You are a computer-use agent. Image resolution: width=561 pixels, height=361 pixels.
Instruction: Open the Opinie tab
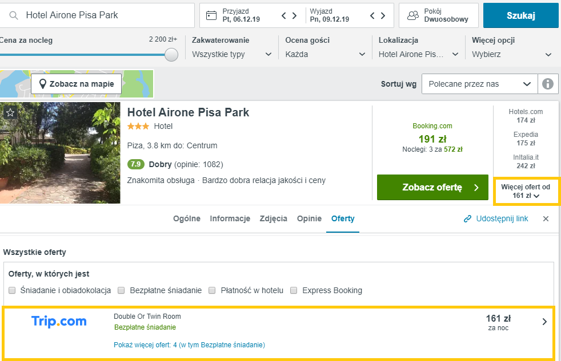308,218
